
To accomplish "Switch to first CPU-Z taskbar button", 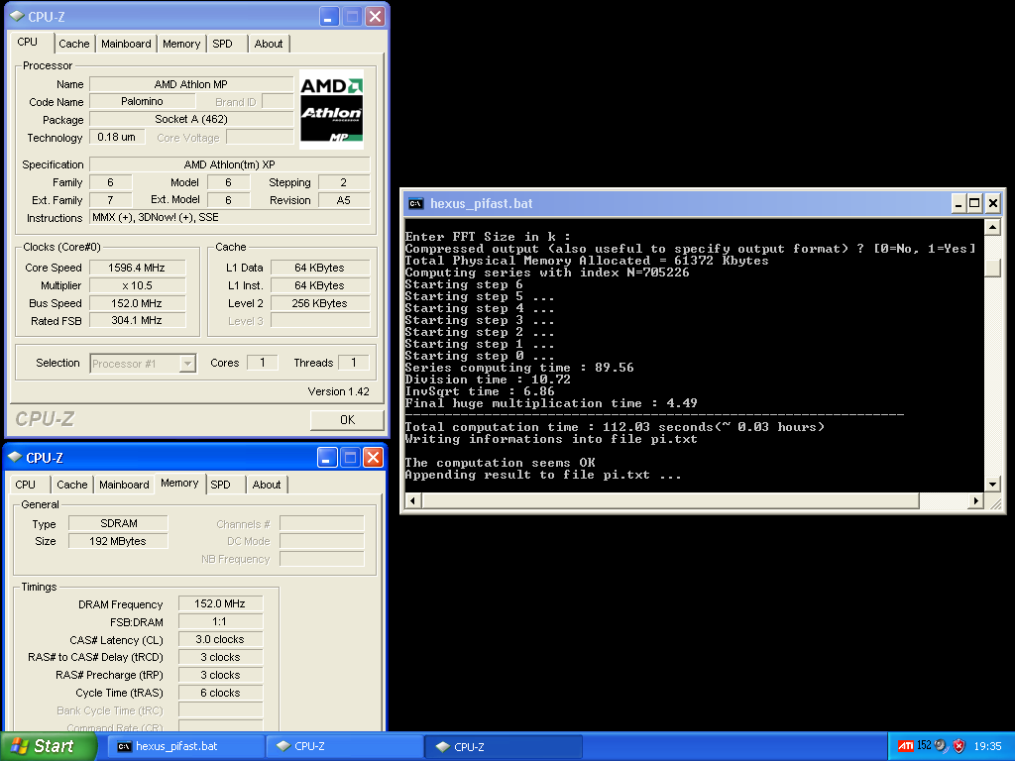I will tap(344, 746).
